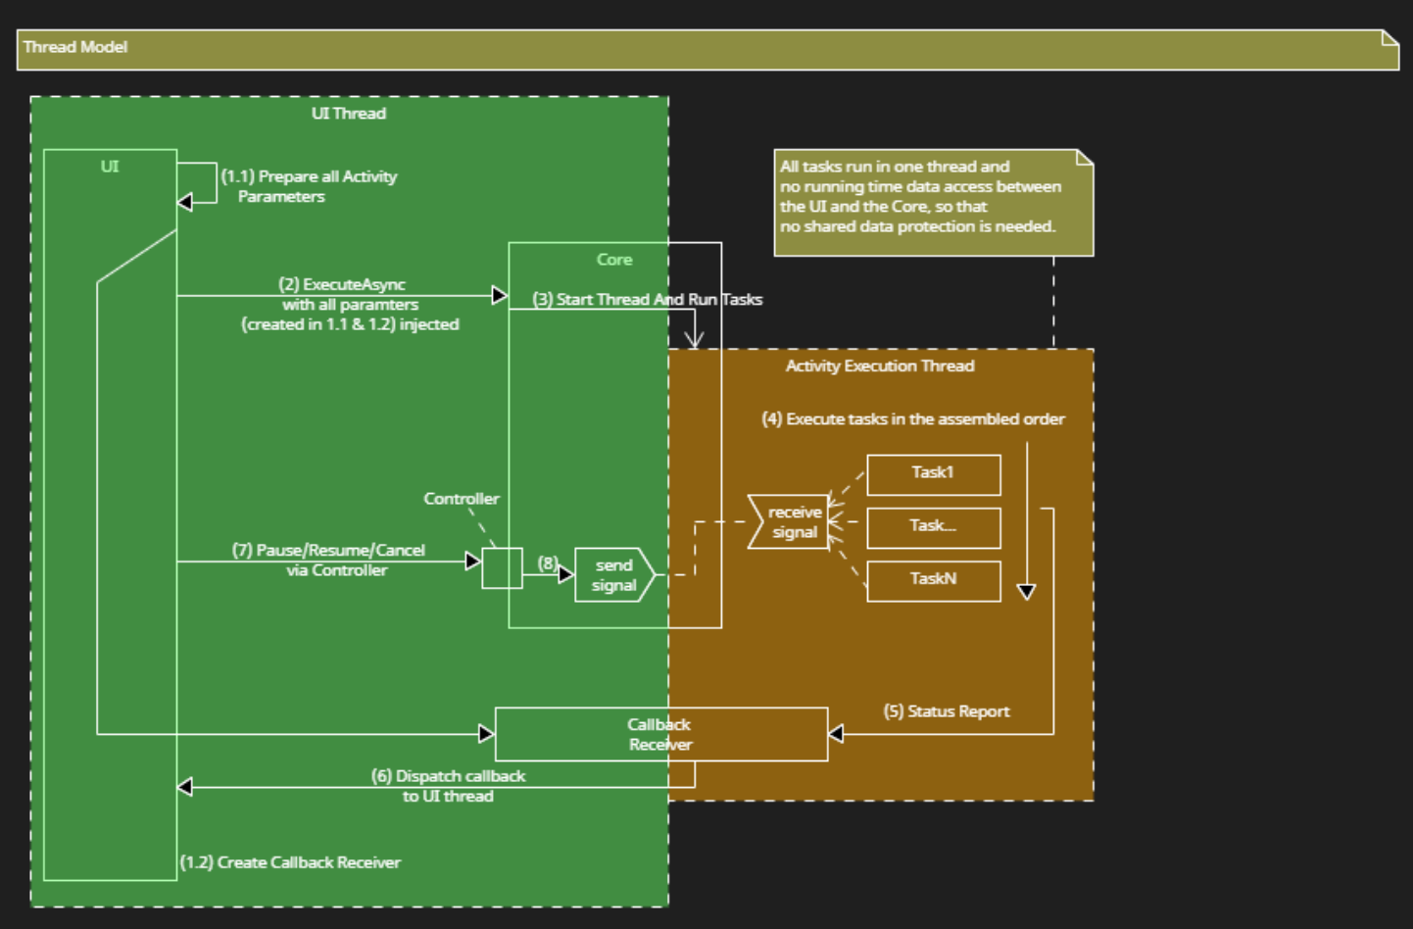The image size is (1413, 929).
Task: Select Execute tasks in assembled order label
Action: tap(913, 418)
